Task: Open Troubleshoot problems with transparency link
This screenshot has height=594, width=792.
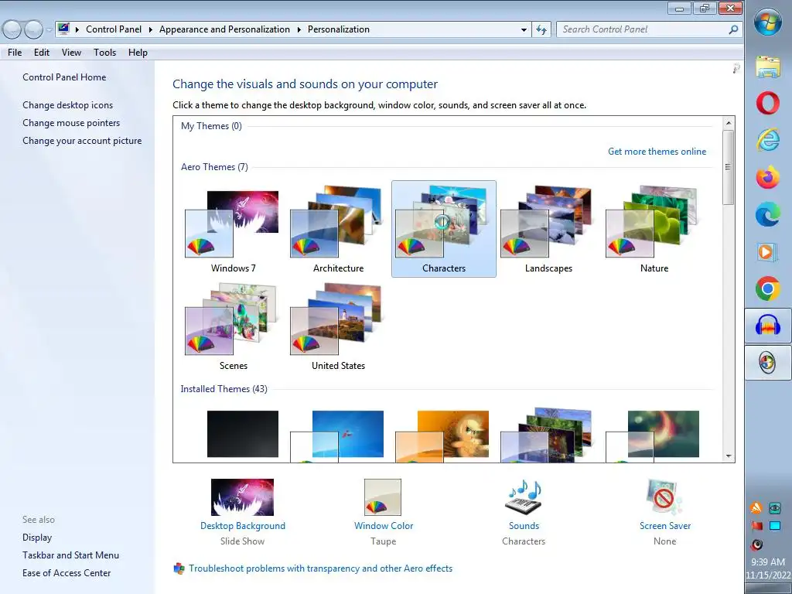Action: pos(320,568)
